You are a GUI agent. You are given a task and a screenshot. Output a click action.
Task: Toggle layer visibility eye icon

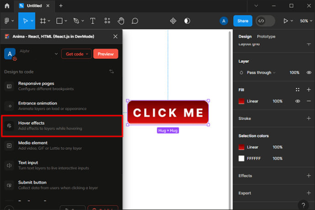[x=309, y=72]
